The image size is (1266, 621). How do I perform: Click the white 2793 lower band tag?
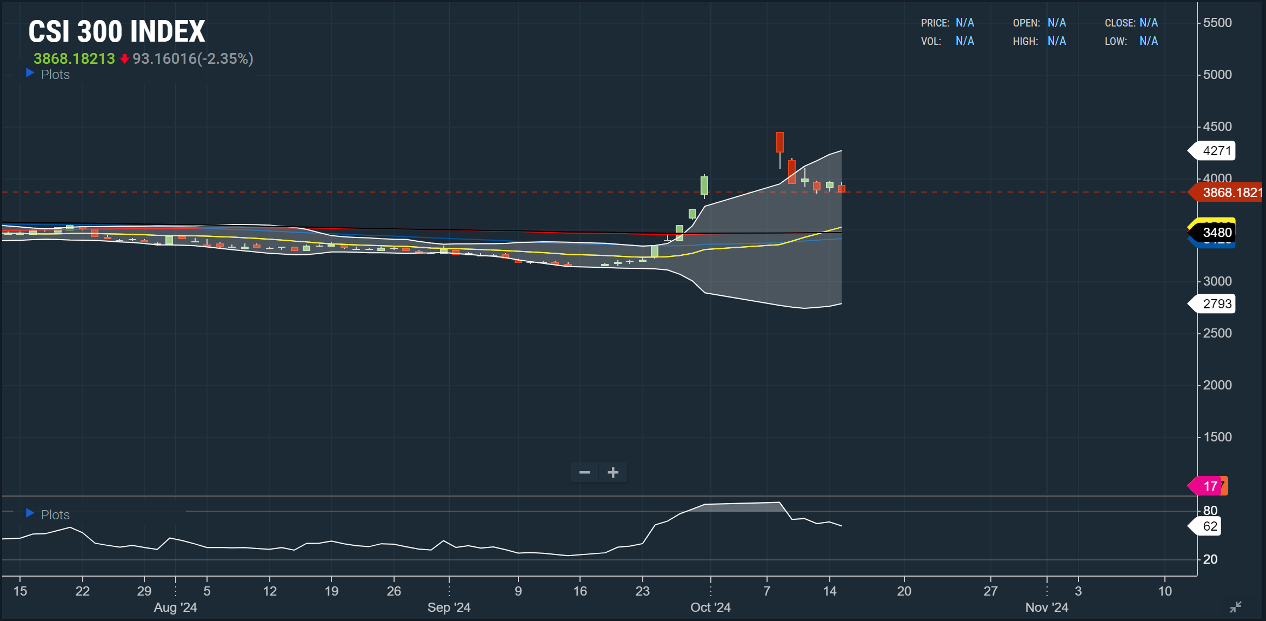coord(1216,304)
